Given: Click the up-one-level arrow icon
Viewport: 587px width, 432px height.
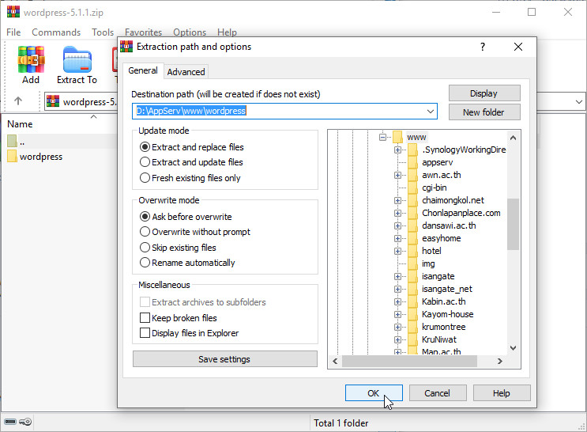Looking at the screenshot, I should [18, 101].
